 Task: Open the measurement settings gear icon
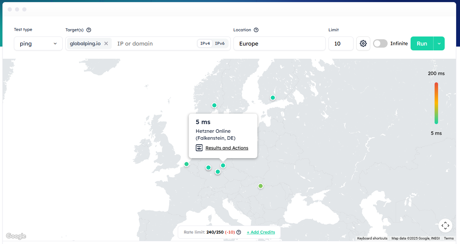click(363, 43)
